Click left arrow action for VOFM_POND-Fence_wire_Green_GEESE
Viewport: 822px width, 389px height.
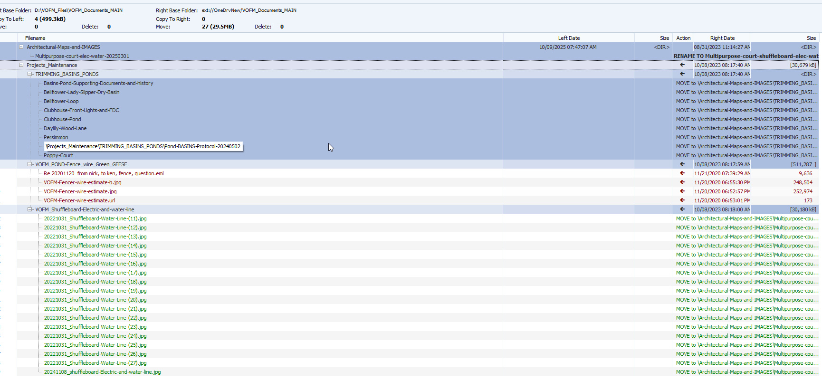(682, 164)
